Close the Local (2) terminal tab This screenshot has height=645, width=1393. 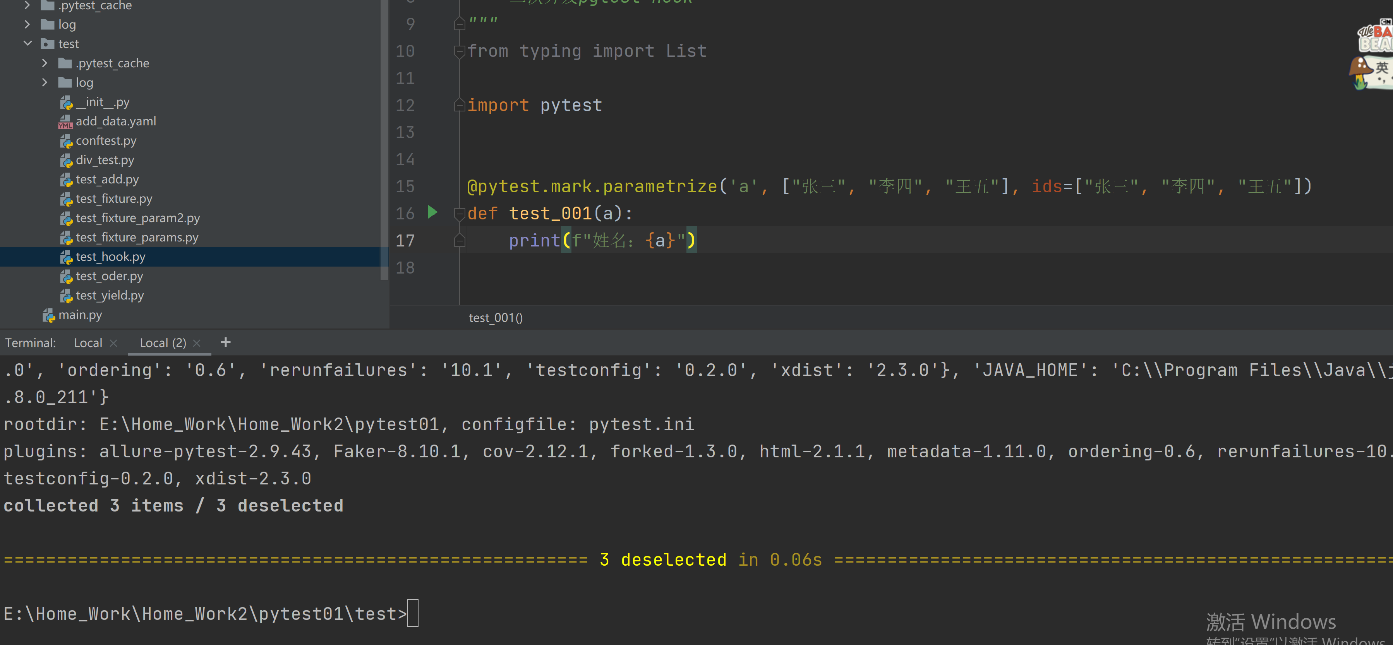pos(197,343)
